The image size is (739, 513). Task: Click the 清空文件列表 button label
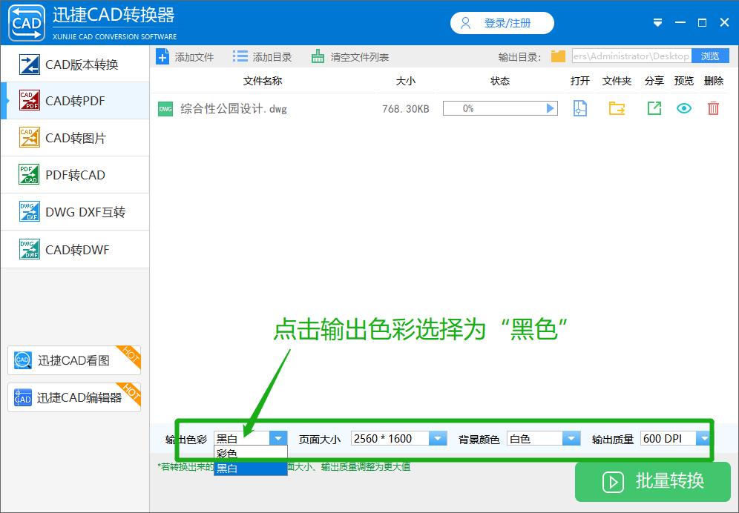pyautogui.click(x=360, y=58)
